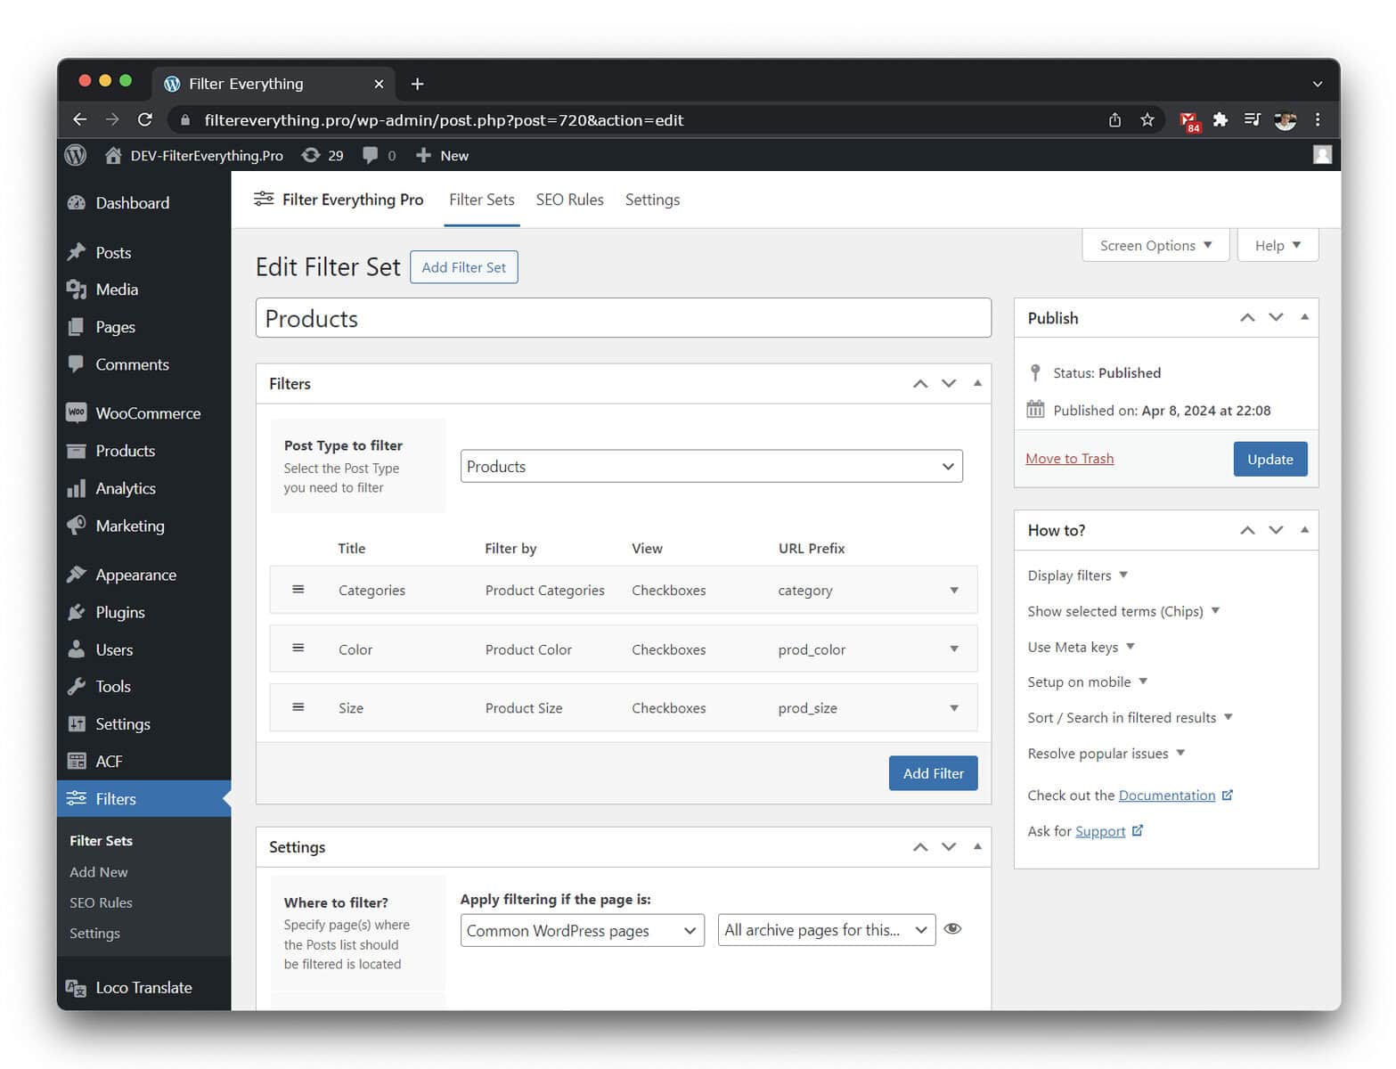Reload the page with the refresh icon
Viewport: 1396px width, 1069px height.
pos(145,119)
